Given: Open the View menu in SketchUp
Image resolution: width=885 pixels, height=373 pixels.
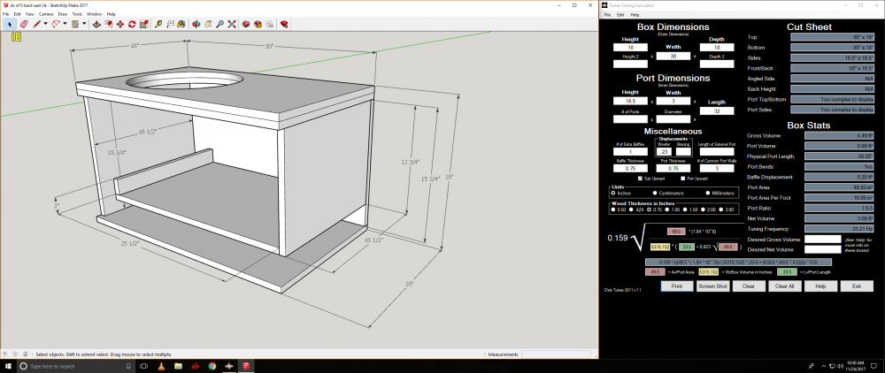Looking at the screenshot, I should (29, 13).
